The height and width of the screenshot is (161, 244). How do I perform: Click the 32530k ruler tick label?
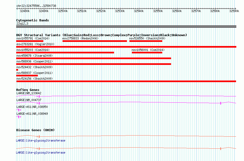(x=120, y=11)
